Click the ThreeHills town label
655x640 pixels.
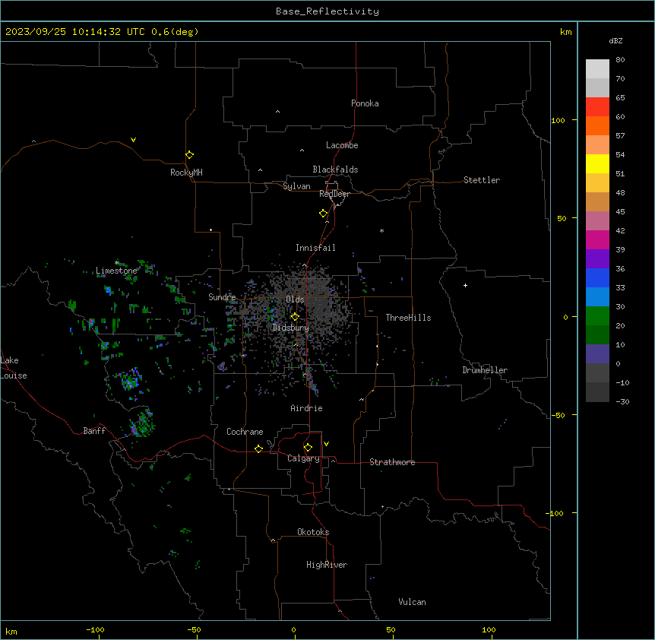pyautogui.click(x=408, y=318)
